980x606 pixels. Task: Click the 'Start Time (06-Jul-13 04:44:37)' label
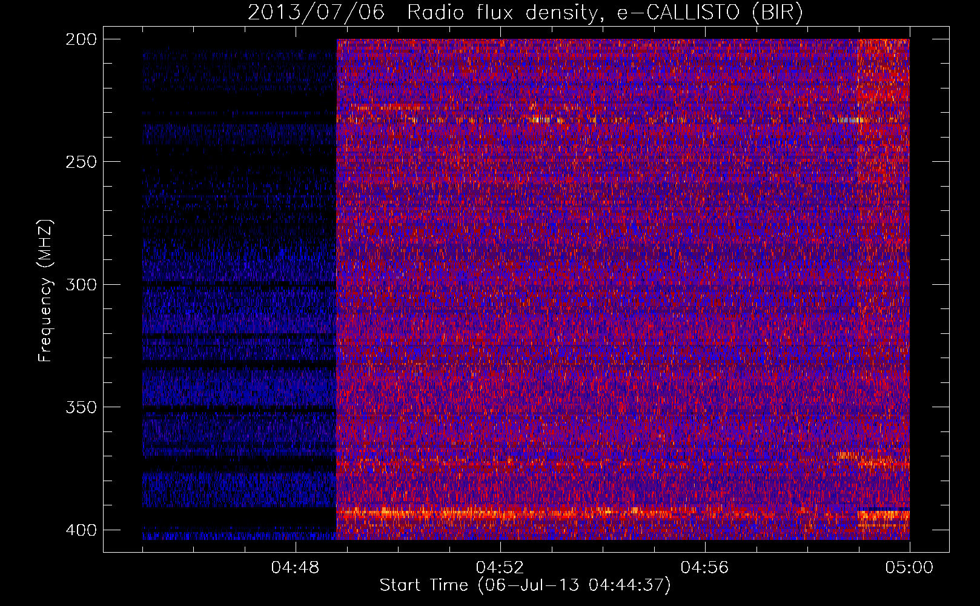[x=525, y=585]
